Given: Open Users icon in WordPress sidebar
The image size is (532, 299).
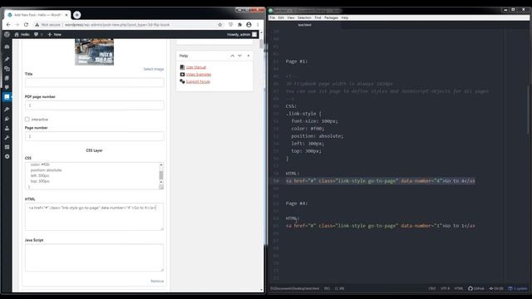Looking at the screenshot, I should click(x=7, y=128).
